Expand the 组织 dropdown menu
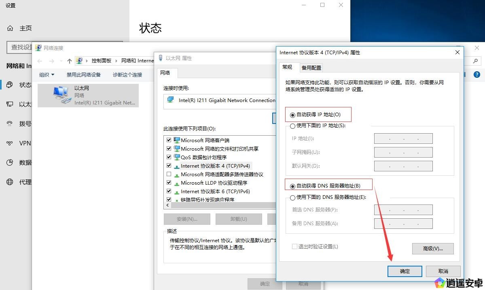The height and width of the screenshot is (290, 485). tap(47, 75)
